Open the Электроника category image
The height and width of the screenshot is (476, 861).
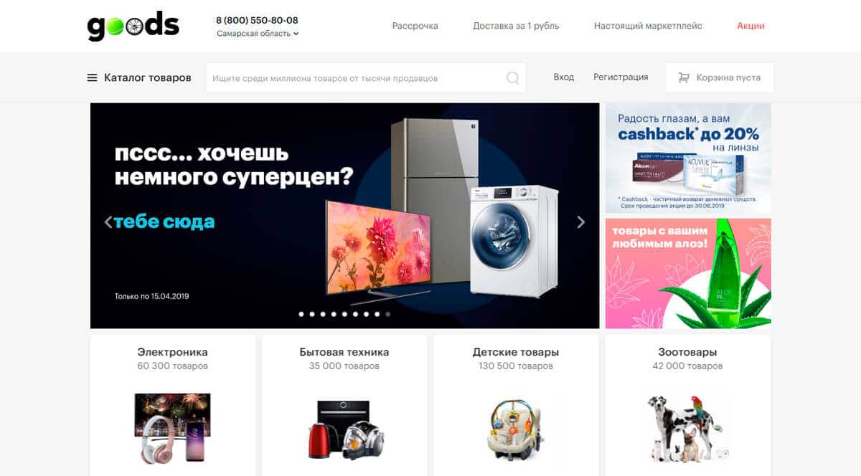coord(172,427)
